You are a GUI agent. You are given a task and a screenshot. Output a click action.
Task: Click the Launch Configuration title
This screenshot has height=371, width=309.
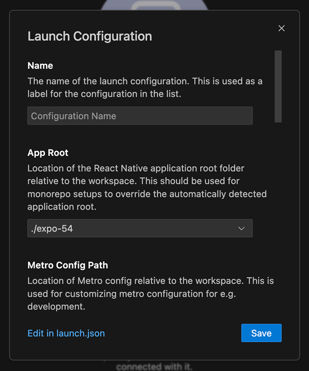point(90,36)
